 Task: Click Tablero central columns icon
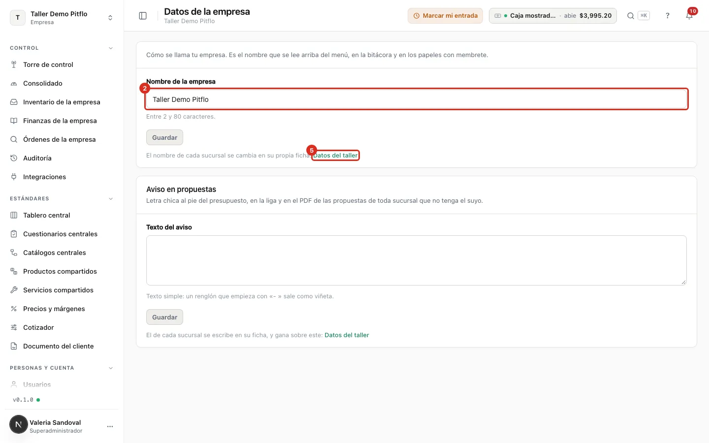(14, 215)
